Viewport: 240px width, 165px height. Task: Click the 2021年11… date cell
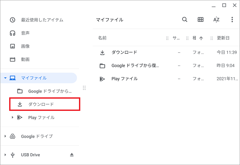(x=227, y=79)
